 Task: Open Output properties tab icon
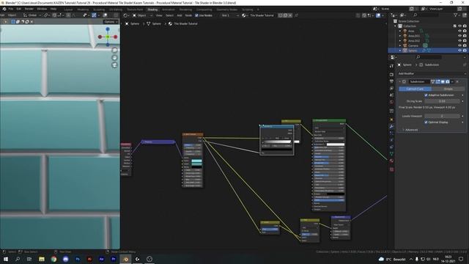391,81
